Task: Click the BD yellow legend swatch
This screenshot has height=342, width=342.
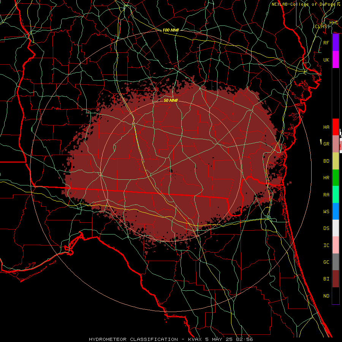Action: coord(336,161)
